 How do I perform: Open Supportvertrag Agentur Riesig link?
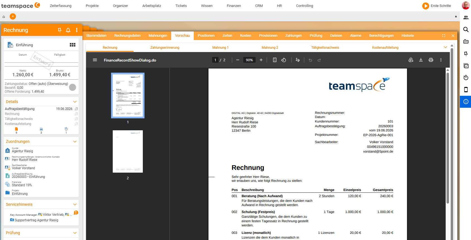click(36, 220)
